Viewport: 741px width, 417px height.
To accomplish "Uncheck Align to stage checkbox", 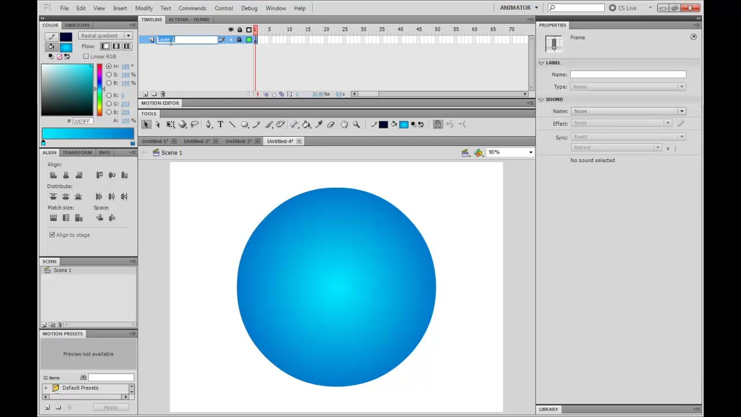I will (52, 235).
